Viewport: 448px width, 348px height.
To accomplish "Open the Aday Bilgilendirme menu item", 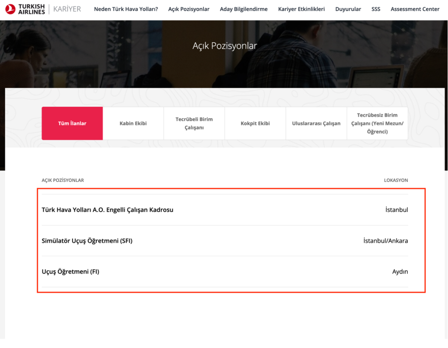I will pos(244,9).
